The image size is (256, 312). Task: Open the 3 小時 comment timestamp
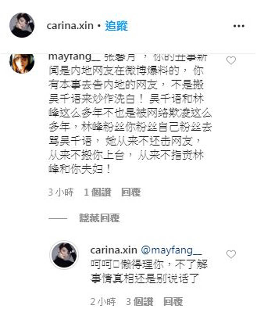pyautogui.click(x=61, y=192)
